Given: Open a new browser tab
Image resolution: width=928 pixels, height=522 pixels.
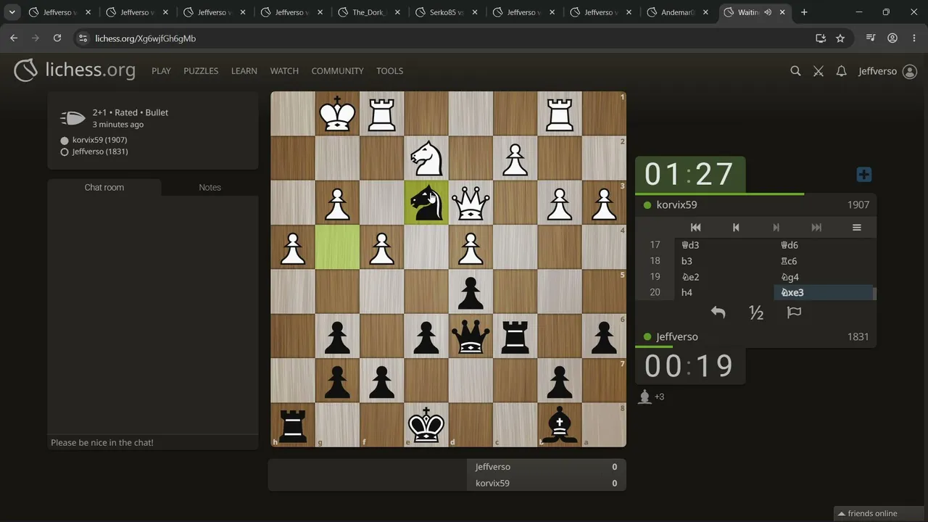Looking at the screenshot, I should click(x=804, y=12).
